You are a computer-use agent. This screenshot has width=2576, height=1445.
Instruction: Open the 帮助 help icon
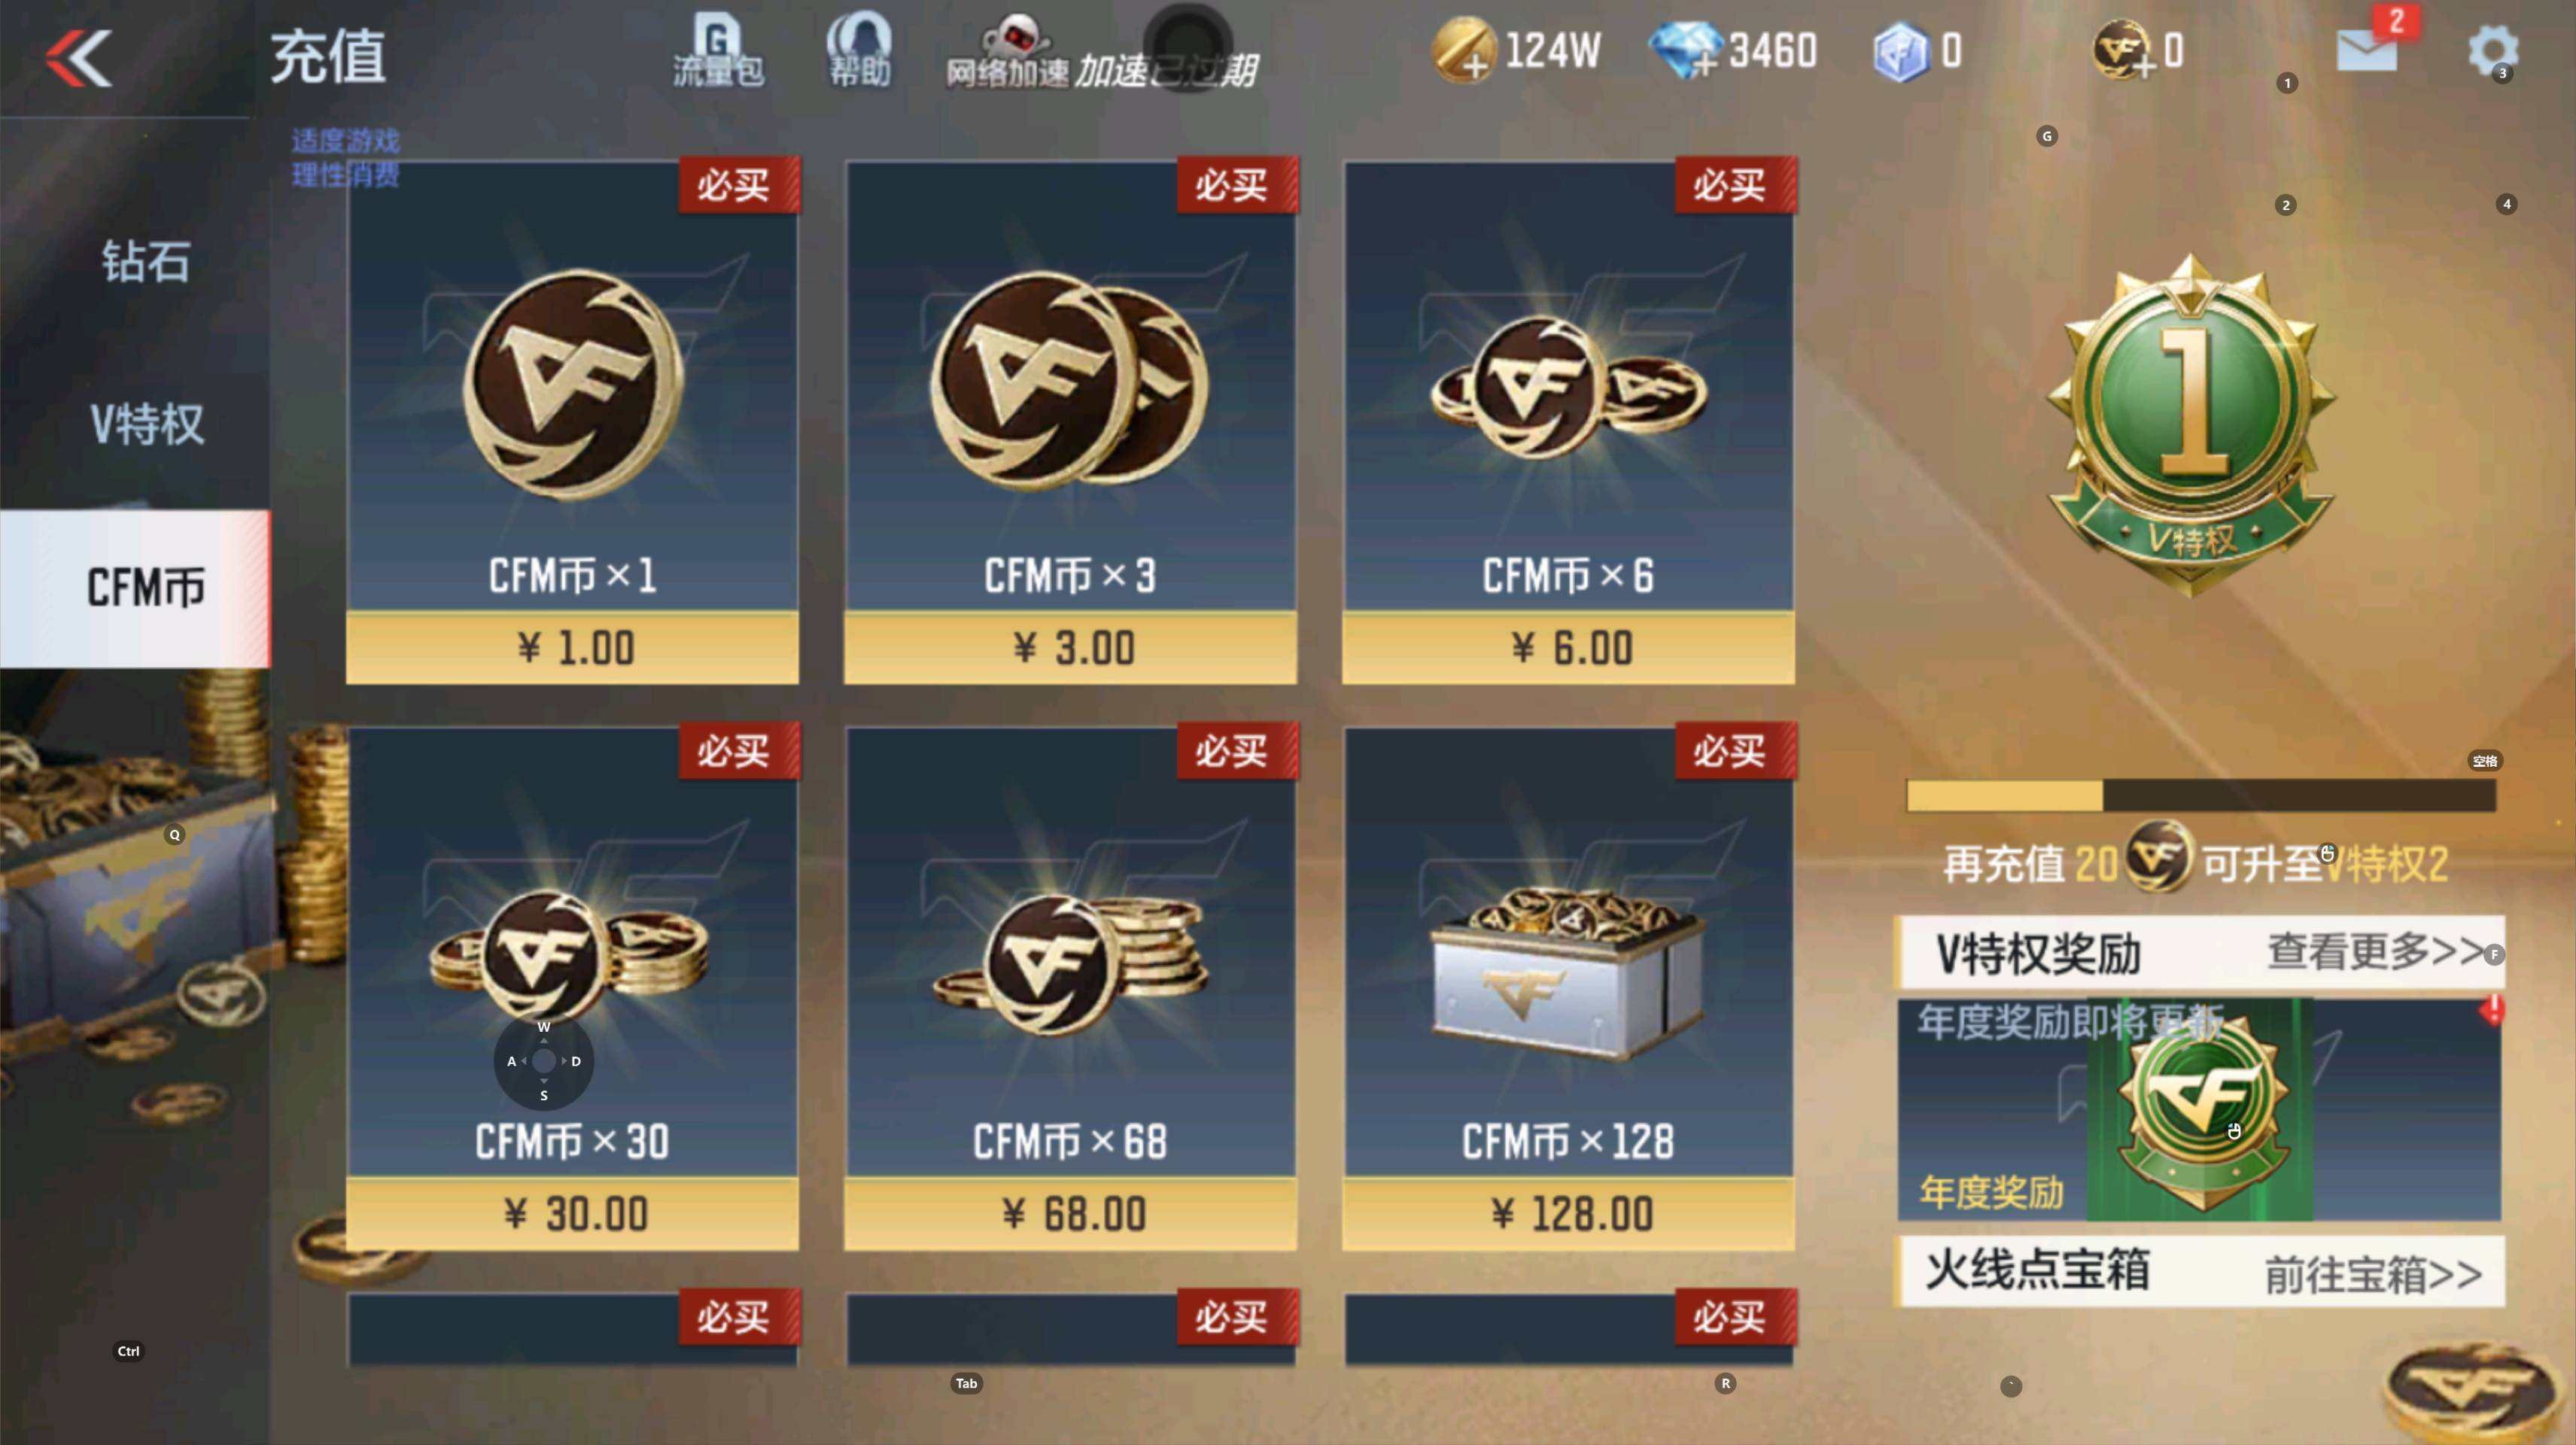pyautogui.click(x=859, y=50)
